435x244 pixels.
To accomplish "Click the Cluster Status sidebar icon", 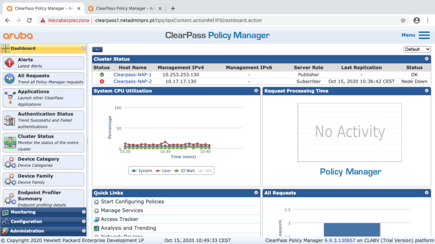I will tap(10, 143).
